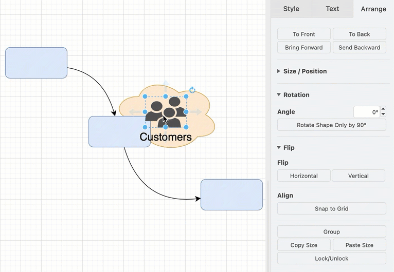Viewport: 394px width, 272px height.
Task: Increase angle with the up stepper arrow
Action: (383, 109)
